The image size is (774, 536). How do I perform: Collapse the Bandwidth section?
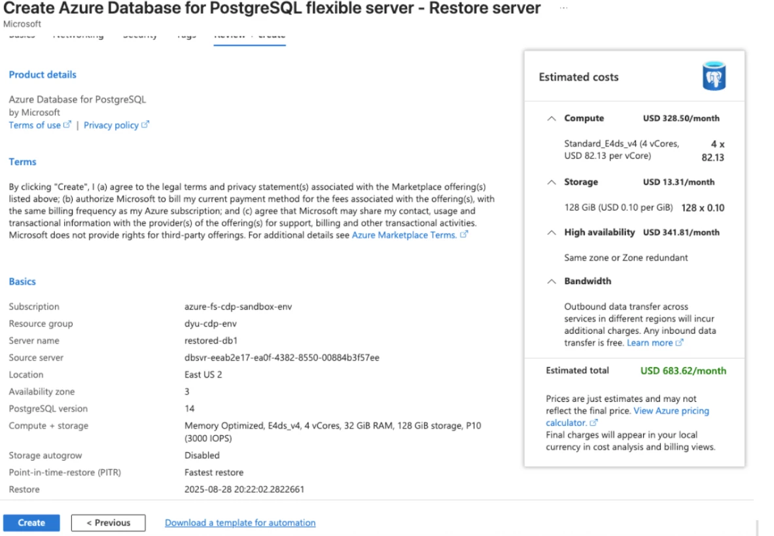coord(552,281)
